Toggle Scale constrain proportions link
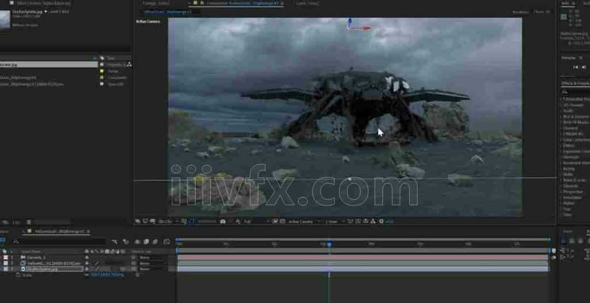Viewport: 590px width, 303px height. (x=86, y=275)
